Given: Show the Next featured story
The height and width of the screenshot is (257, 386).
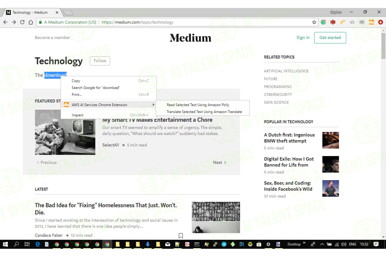Looking at the screenshot, I should (220, 162).
